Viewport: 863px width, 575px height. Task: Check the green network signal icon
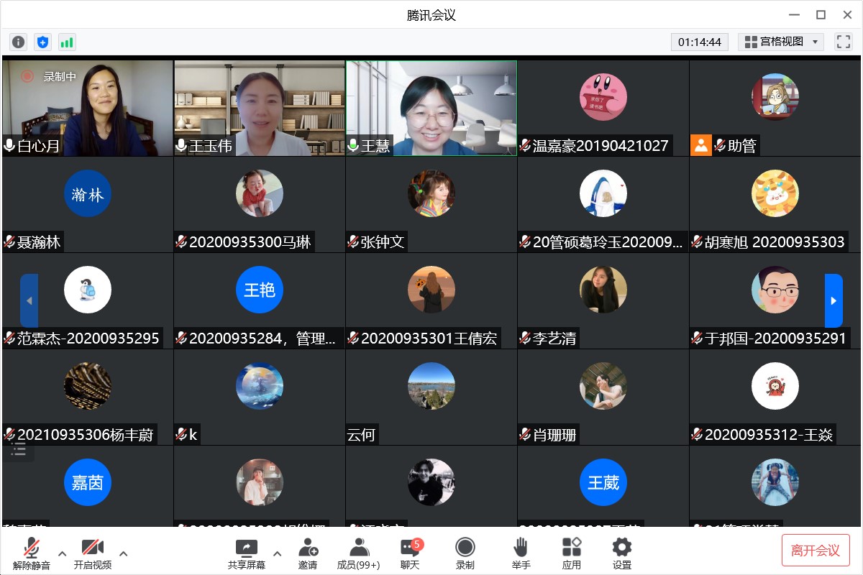click(66, 42)
